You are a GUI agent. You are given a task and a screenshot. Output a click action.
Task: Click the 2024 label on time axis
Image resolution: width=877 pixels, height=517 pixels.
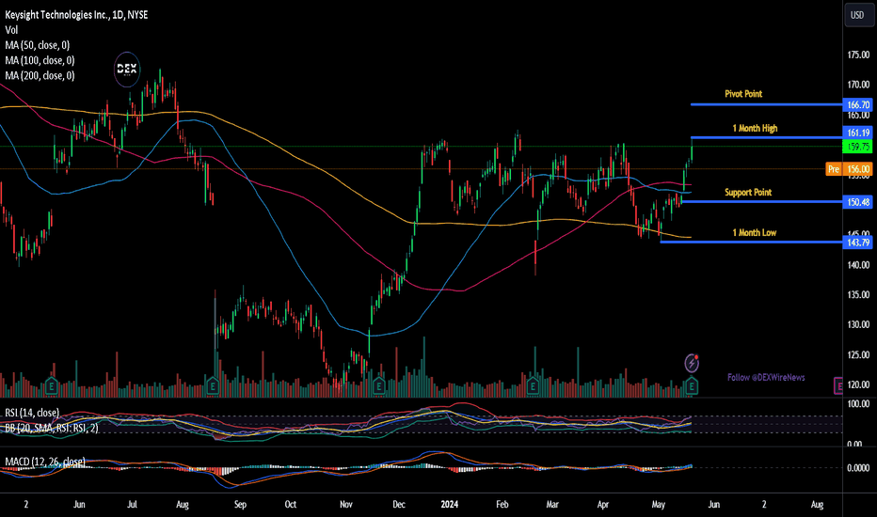[x=449, y=504]
